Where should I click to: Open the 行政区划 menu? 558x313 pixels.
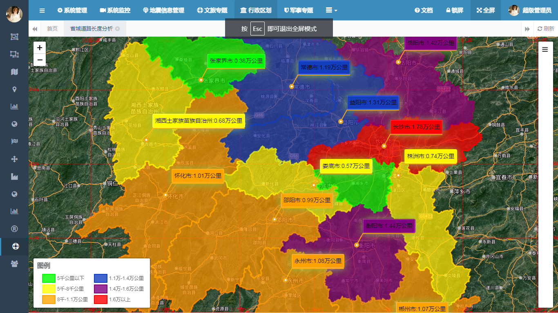click(256, 10)
